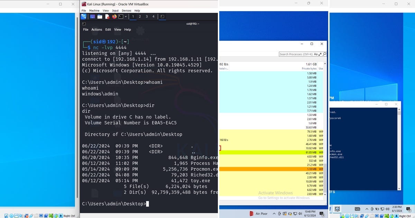The image size is (415, 218).
Task: Open the volume icon in the Windows tray
Action: [300, 213]
